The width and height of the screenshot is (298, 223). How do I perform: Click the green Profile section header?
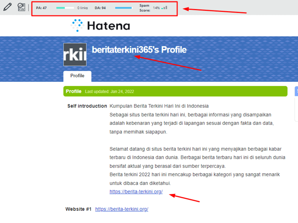[175, 91]
